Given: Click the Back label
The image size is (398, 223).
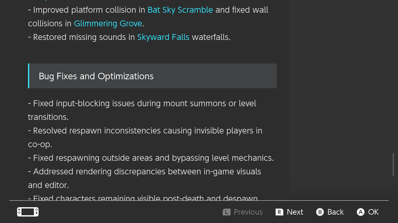Looking at the screenshot, I should coord(335,212).
